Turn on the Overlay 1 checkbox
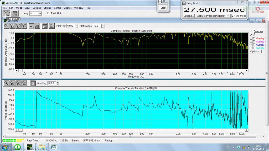The height and width of the screenshot is (151, 269). click(254, 39)
